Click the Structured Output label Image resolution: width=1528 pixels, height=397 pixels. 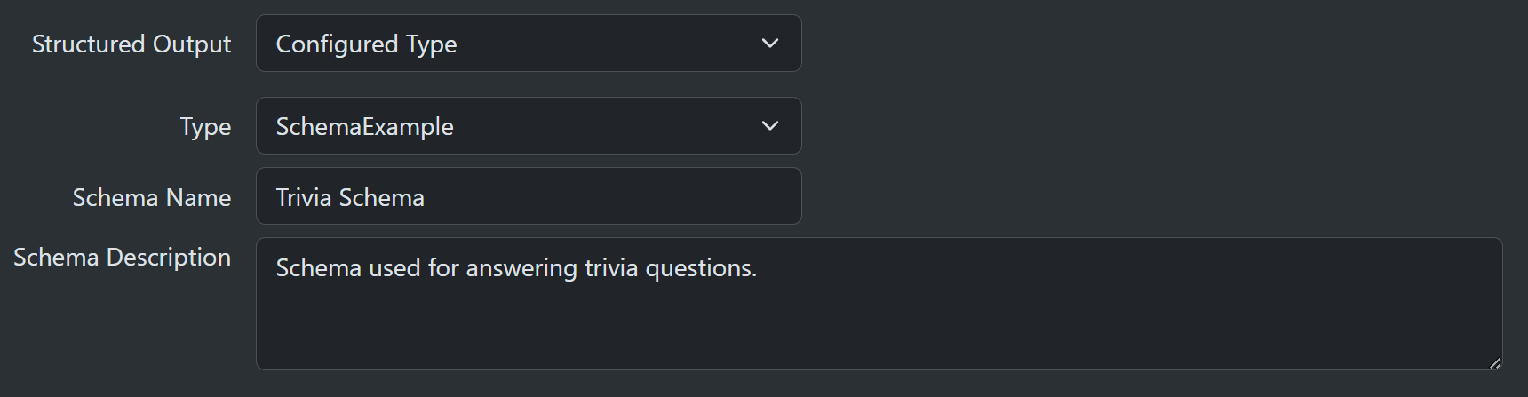[x=131, y=44]
